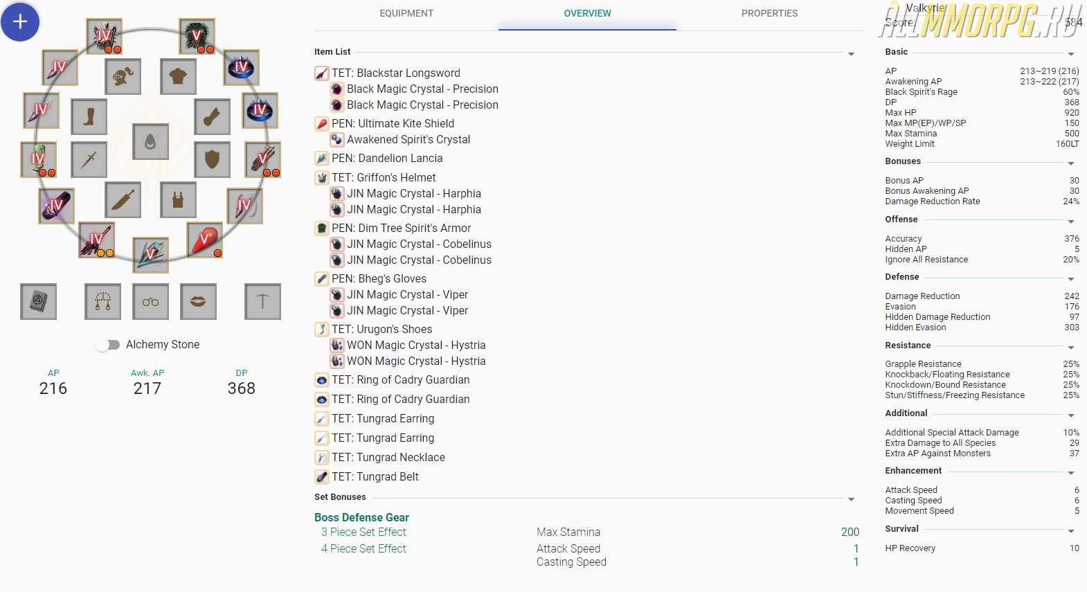
Task: Select the Dim Tree Spirit's Armor slot
Action: coord(197,37)
